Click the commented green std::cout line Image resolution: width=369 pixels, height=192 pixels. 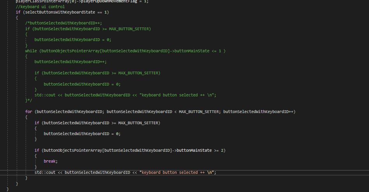(125, 95)
